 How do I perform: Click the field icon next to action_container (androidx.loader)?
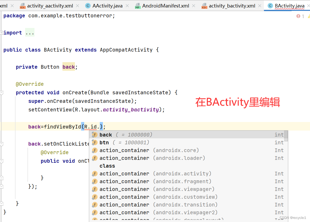point(95,158)
